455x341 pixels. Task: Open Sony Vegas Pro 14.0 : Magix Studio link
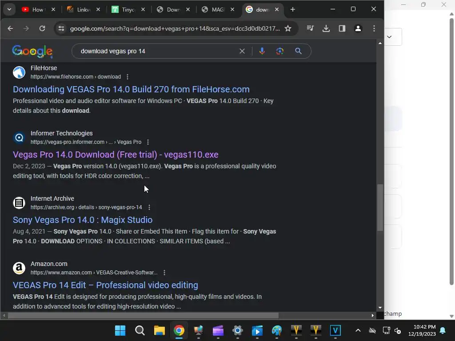[x=83, y=220]
